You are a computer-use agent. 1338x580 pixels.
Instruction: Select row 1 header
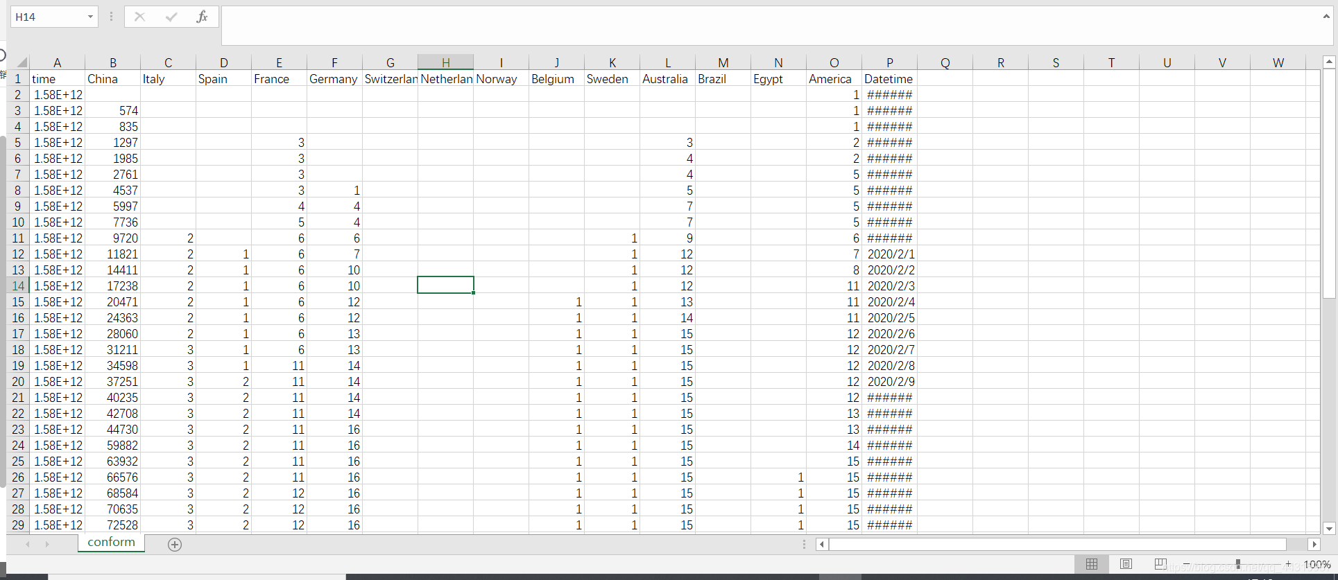(18, 78)
